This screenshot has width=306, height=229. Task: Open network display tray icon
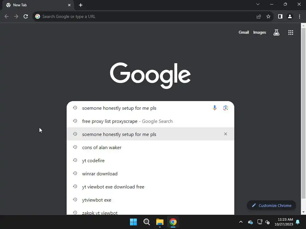coord(260,222)
